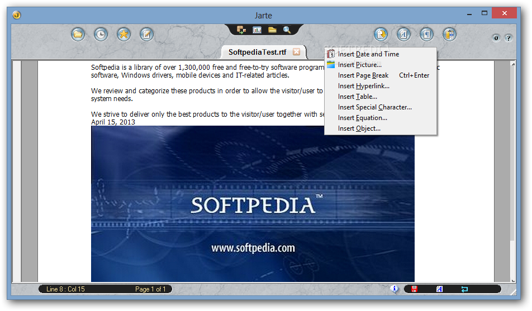Image resolution: width=532 pixels, height=311 pixels.
Task: Choose Insert Hyperlink... menu item
Action: tap(381, 86)
